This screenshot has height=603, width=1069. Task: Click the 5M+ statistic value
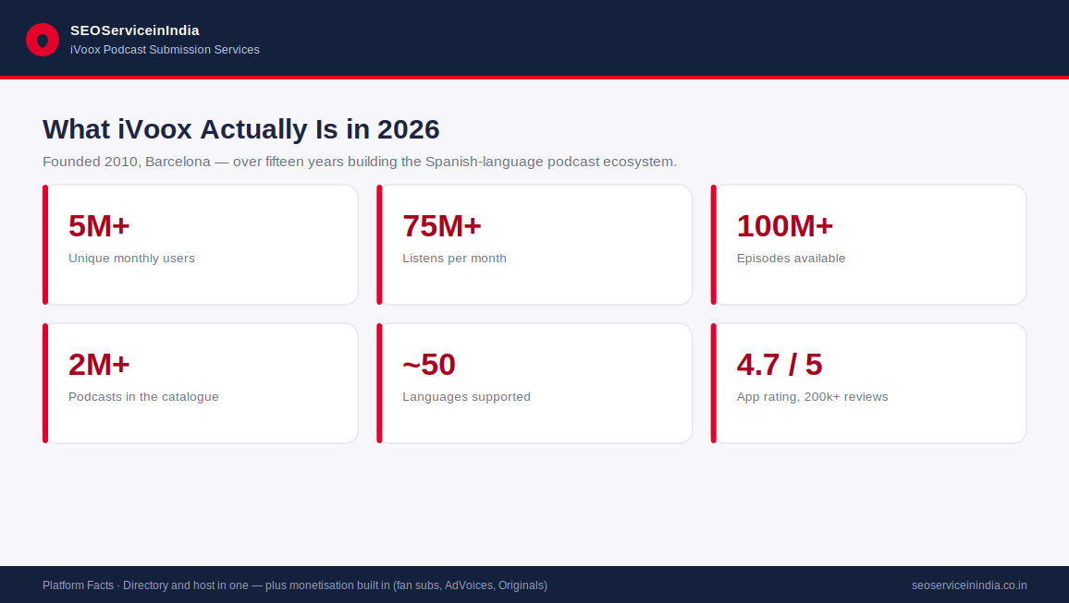99,226
